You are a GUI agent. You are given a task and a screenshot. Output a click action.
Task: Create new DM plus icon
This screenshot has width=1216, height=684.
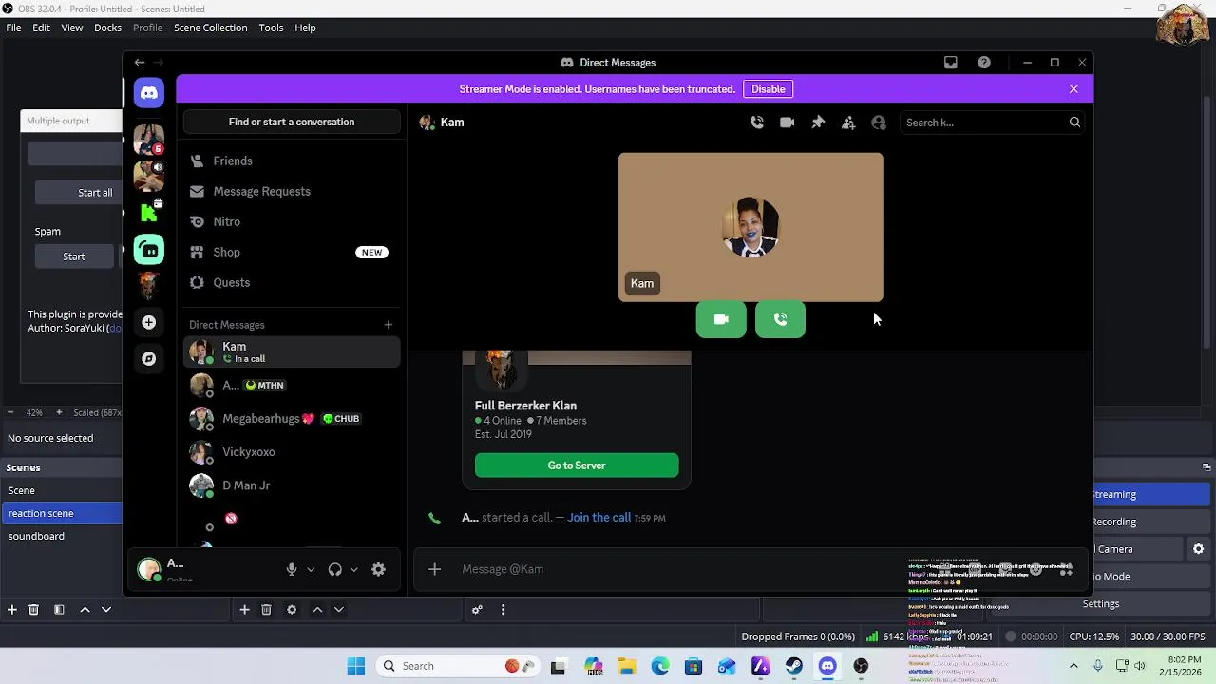coord(388,325)
